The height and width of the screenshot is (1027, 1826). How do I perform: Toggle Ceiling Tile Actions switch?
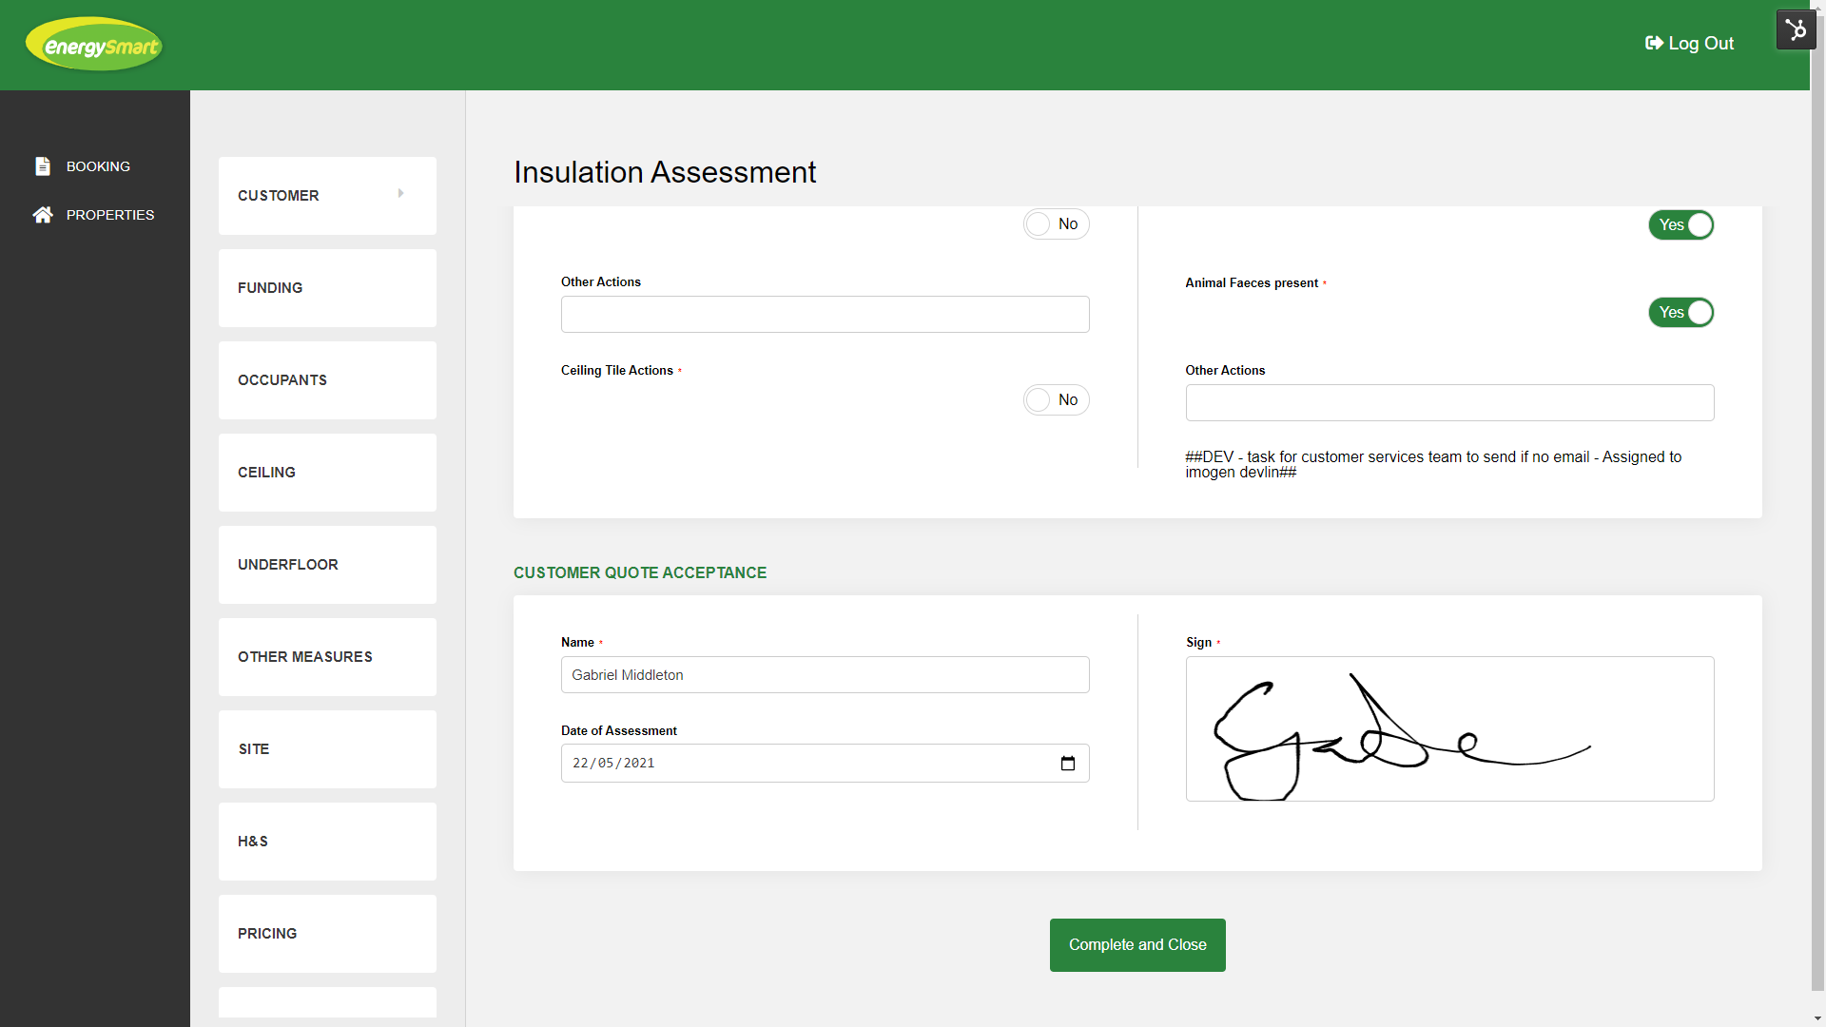coord(1056,400)
